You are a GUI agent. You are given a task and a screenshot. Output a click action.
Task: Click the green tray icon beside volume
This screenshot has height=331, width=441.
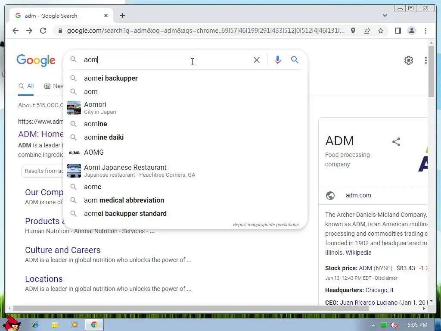click(x=383, y=325)
